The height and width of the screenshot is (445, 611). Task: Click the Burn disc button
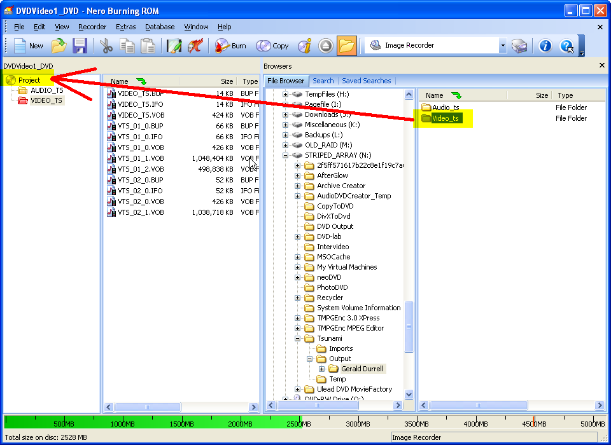point(230,46)
